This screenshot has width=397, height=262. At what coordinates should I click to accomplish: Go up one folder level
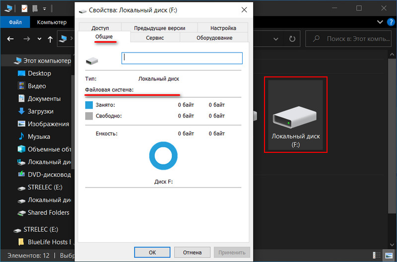50,39
